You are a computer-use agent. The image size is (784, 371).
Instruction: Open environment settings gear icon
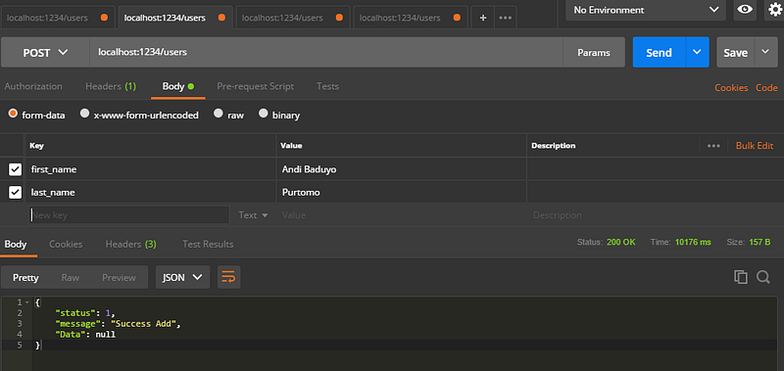tap(774, 10)
